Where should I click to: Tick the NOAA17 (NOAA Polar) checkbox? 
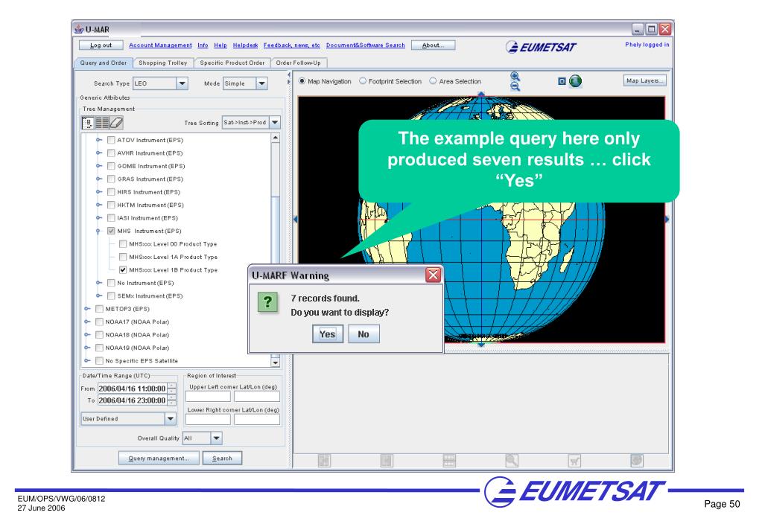[99, 322]
